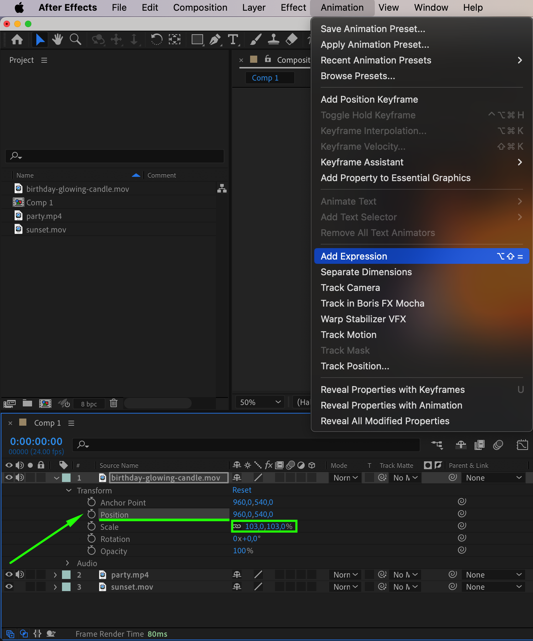Click the Home icon in toolbar

[x=17, y=39]
